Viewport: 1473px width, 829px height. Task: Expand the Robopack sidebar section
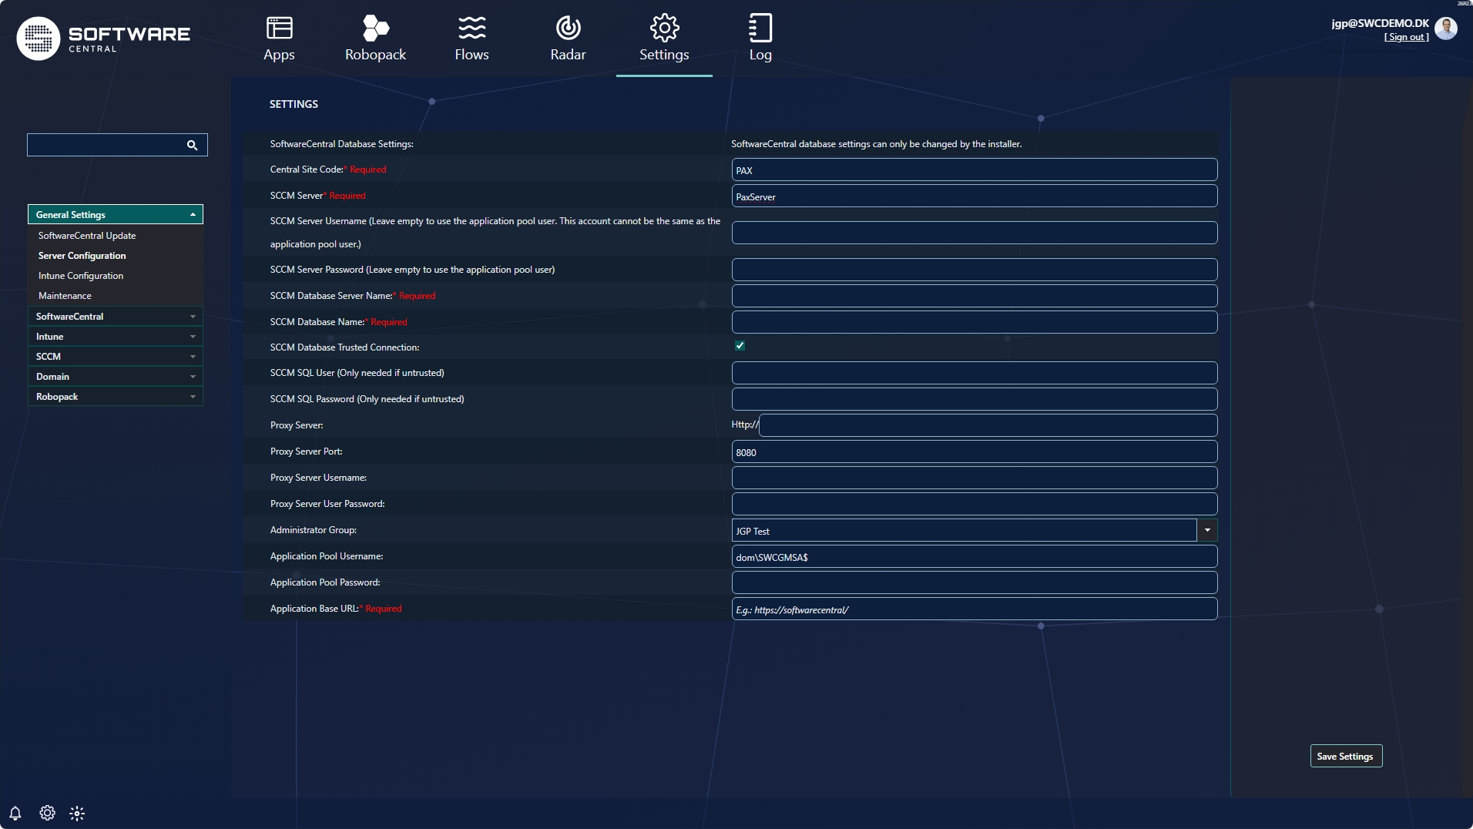coord(116,397)
